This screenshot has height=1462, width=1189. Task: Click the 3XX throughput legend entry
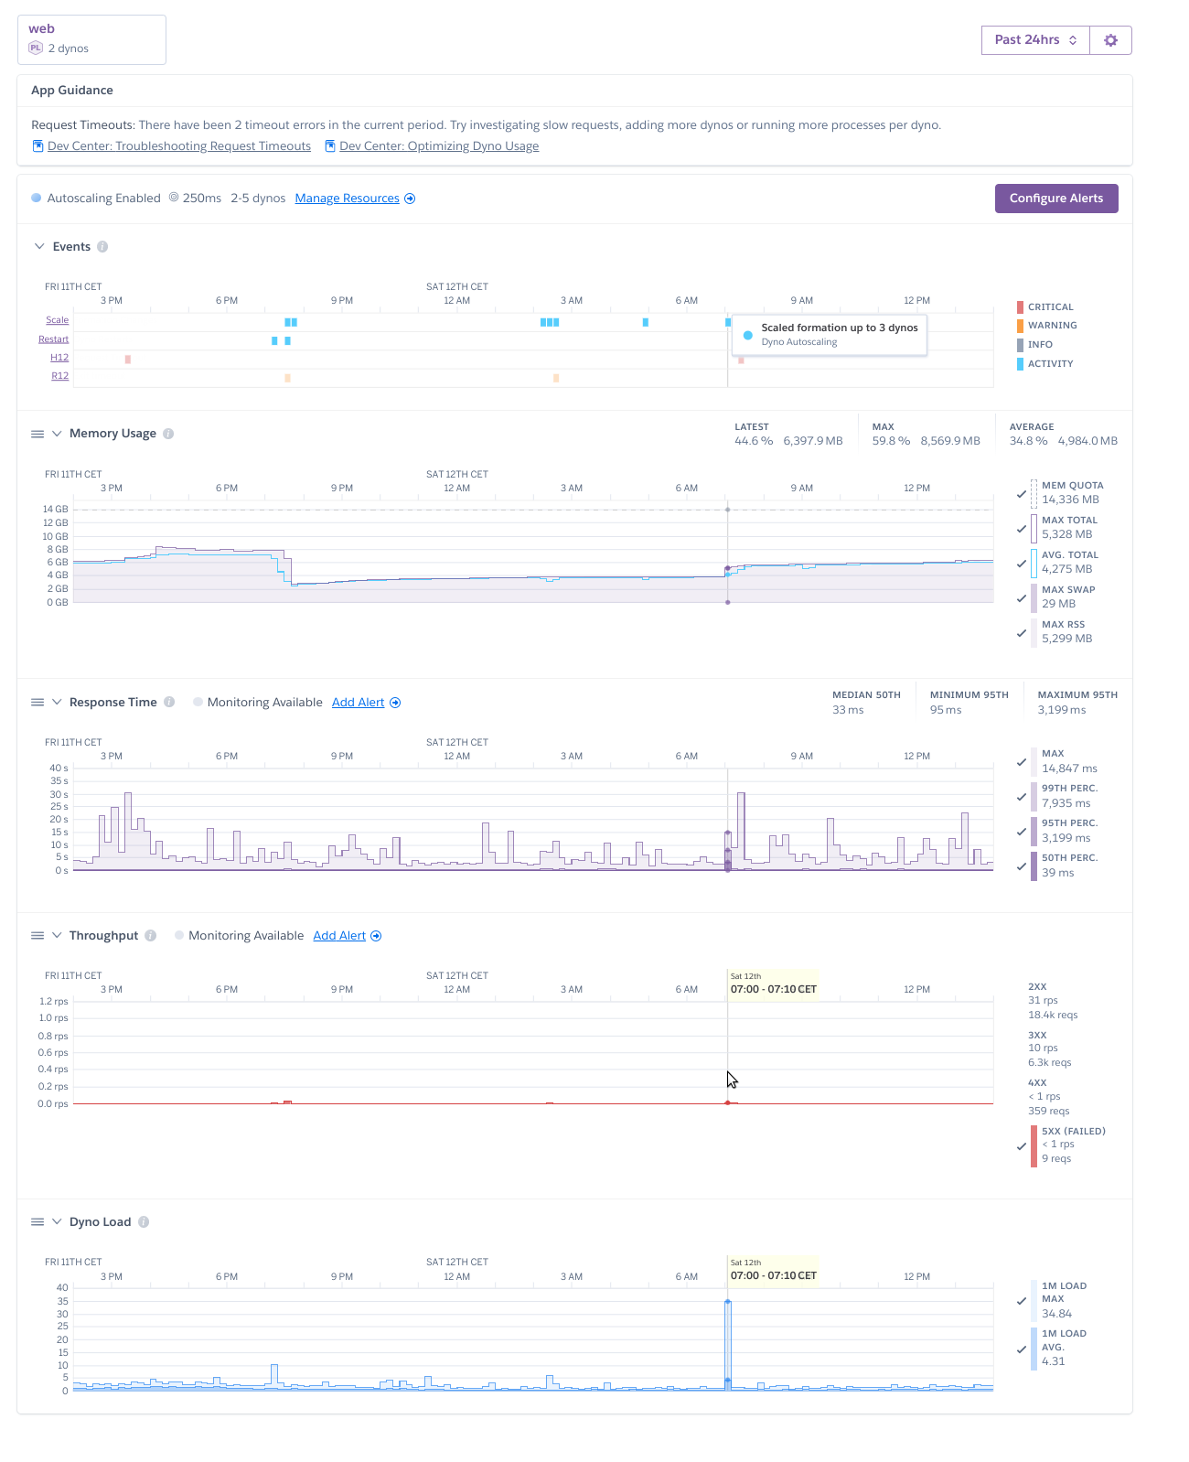[x=1050, y=1048]
